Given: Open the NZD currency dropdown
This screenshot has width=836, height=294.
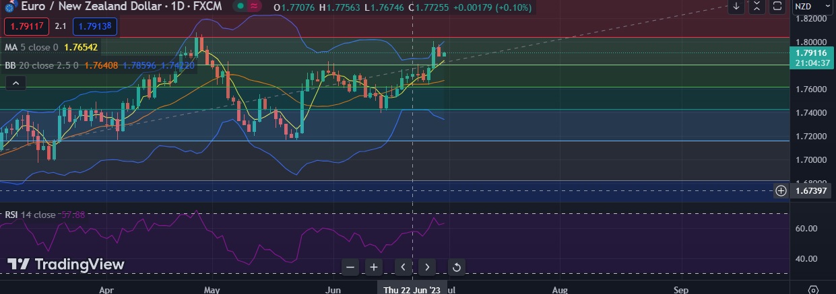Looking at the screenshot, I should pos(812,7).
